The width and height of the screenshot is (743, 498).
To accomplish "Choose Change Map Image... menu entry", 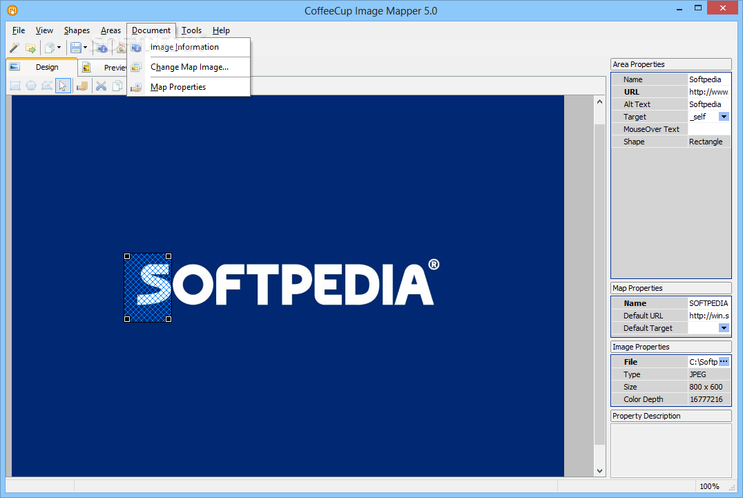I will (x=189, y=67).
